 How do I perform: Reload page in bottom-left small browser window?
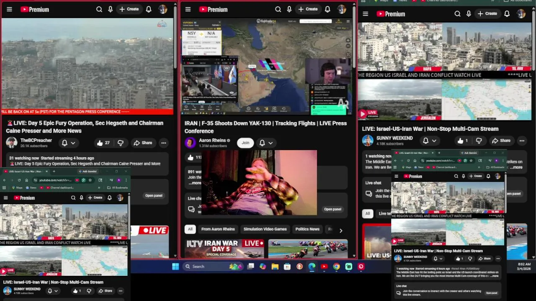pos(19,180)
